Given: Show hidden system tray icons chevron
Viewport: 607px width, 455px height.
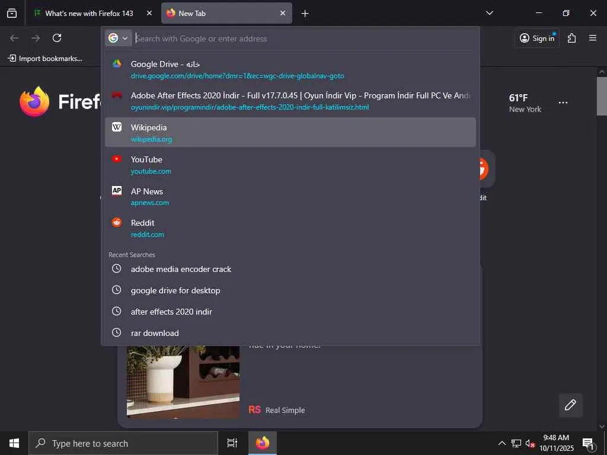Looking at the screenshot, I should coord(501,443).
